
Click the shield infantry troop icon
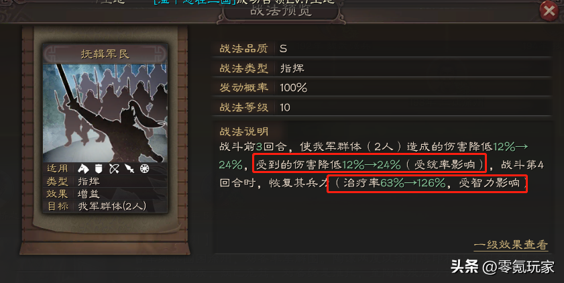[x=99, y=168]
